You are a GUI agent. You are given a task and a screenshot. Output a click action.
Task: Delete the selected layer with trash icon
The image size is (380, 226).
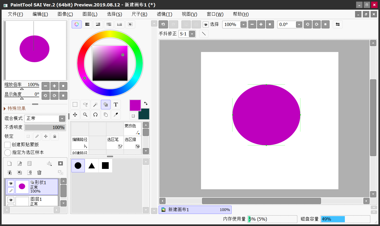pyautogui.click(x=39, y=173)
